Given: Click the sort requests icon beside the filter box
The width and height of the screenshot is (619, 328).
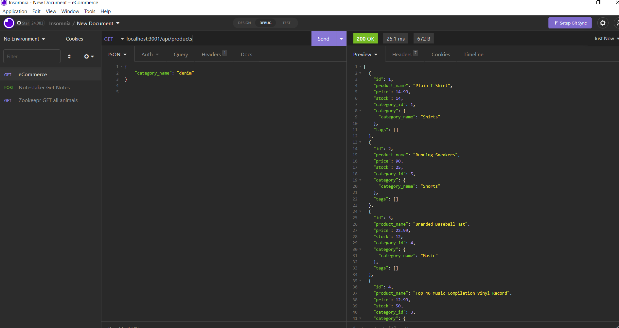Looking at the screenshot, I should point(69,56).
